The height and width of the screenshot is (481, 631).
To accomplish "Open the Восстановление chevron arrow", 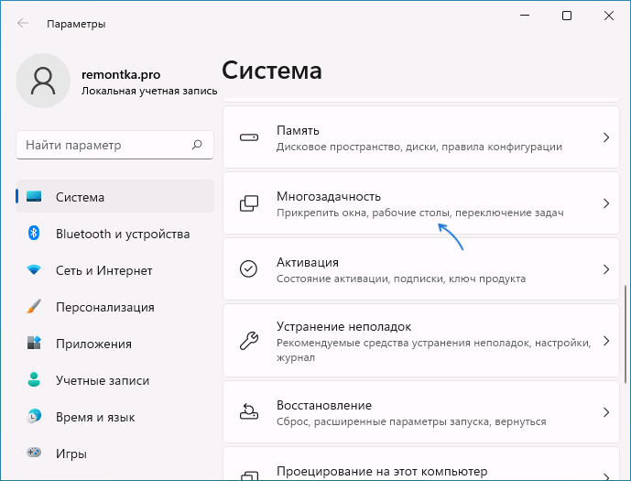I will [606, 412].
